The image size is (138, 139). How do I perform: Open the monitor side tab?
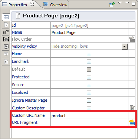point(6,47)
